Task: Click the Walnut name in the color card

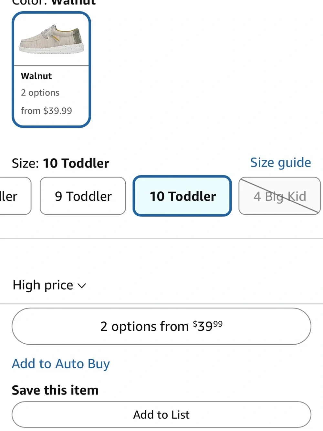Action: [x=36, y=76]
